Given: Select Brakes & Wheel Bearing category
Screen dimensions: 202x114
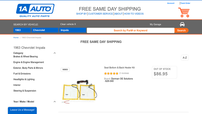Looking at the screenshot, I should [26, 56].
